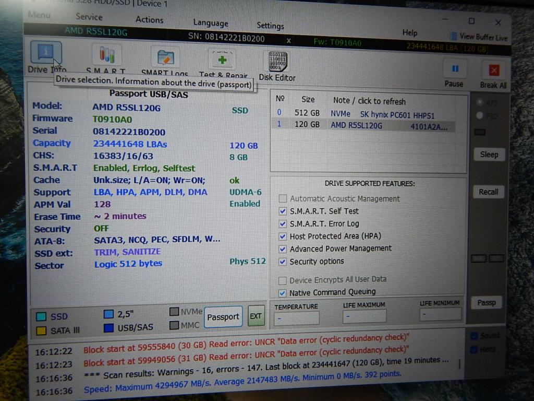Viewport: 534px width, 401px height.
Task: Close the AMD R5SL120G device tab x
Action: 288,41
